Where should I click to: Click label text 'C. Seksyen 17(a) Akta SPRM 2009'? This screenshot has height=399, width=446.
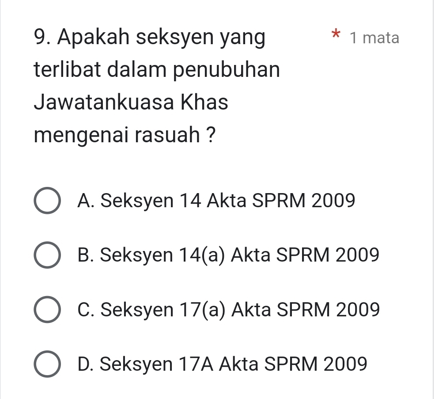click(228, 310)
